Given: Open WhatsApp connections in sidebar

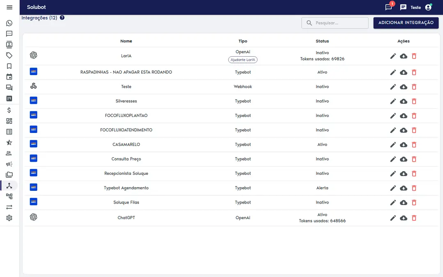Looking at the screenshot, I should [x=9, y=23].
